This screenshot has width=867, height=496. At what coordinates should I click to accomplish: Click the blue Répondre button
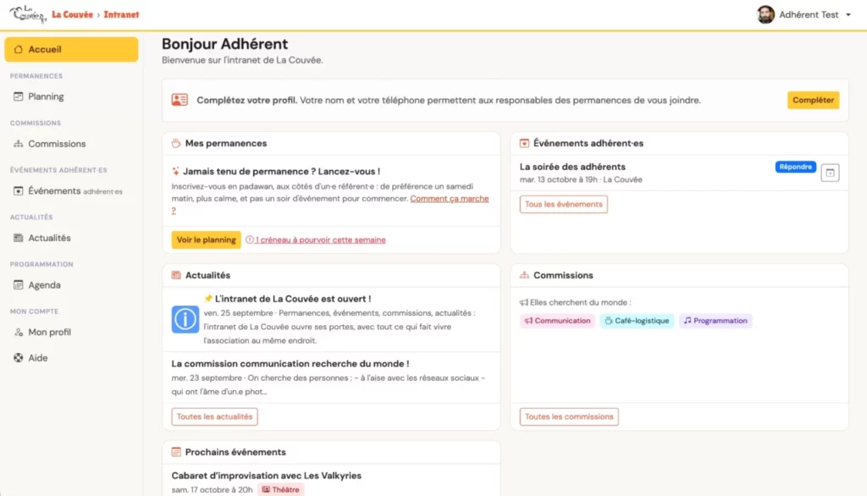pos(795,167)
